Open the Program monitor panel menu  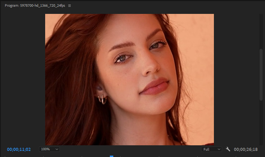(x=70, y=6)
